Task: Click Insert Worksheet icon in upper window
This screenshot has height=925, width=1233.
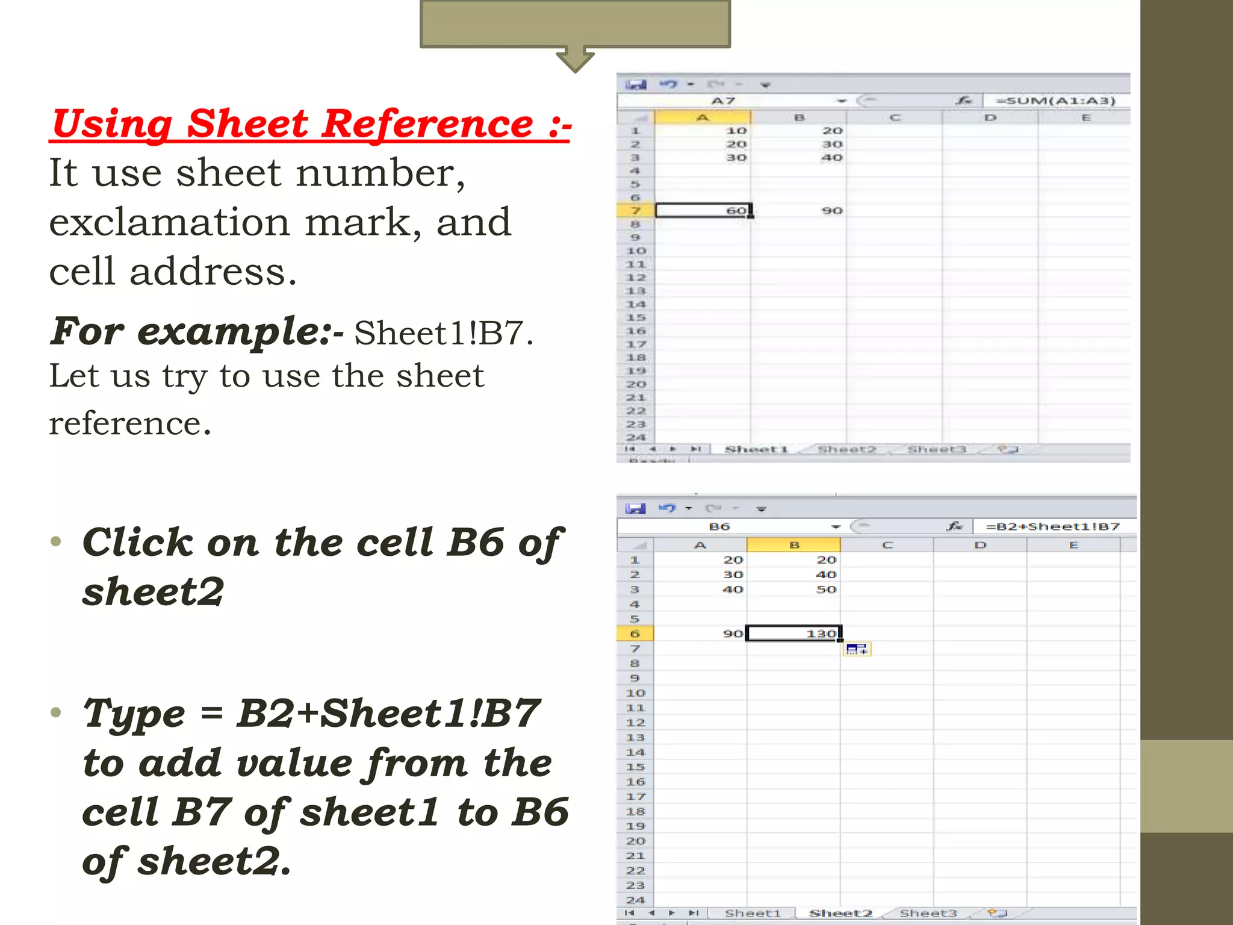Action: [x=1007, y=449]
